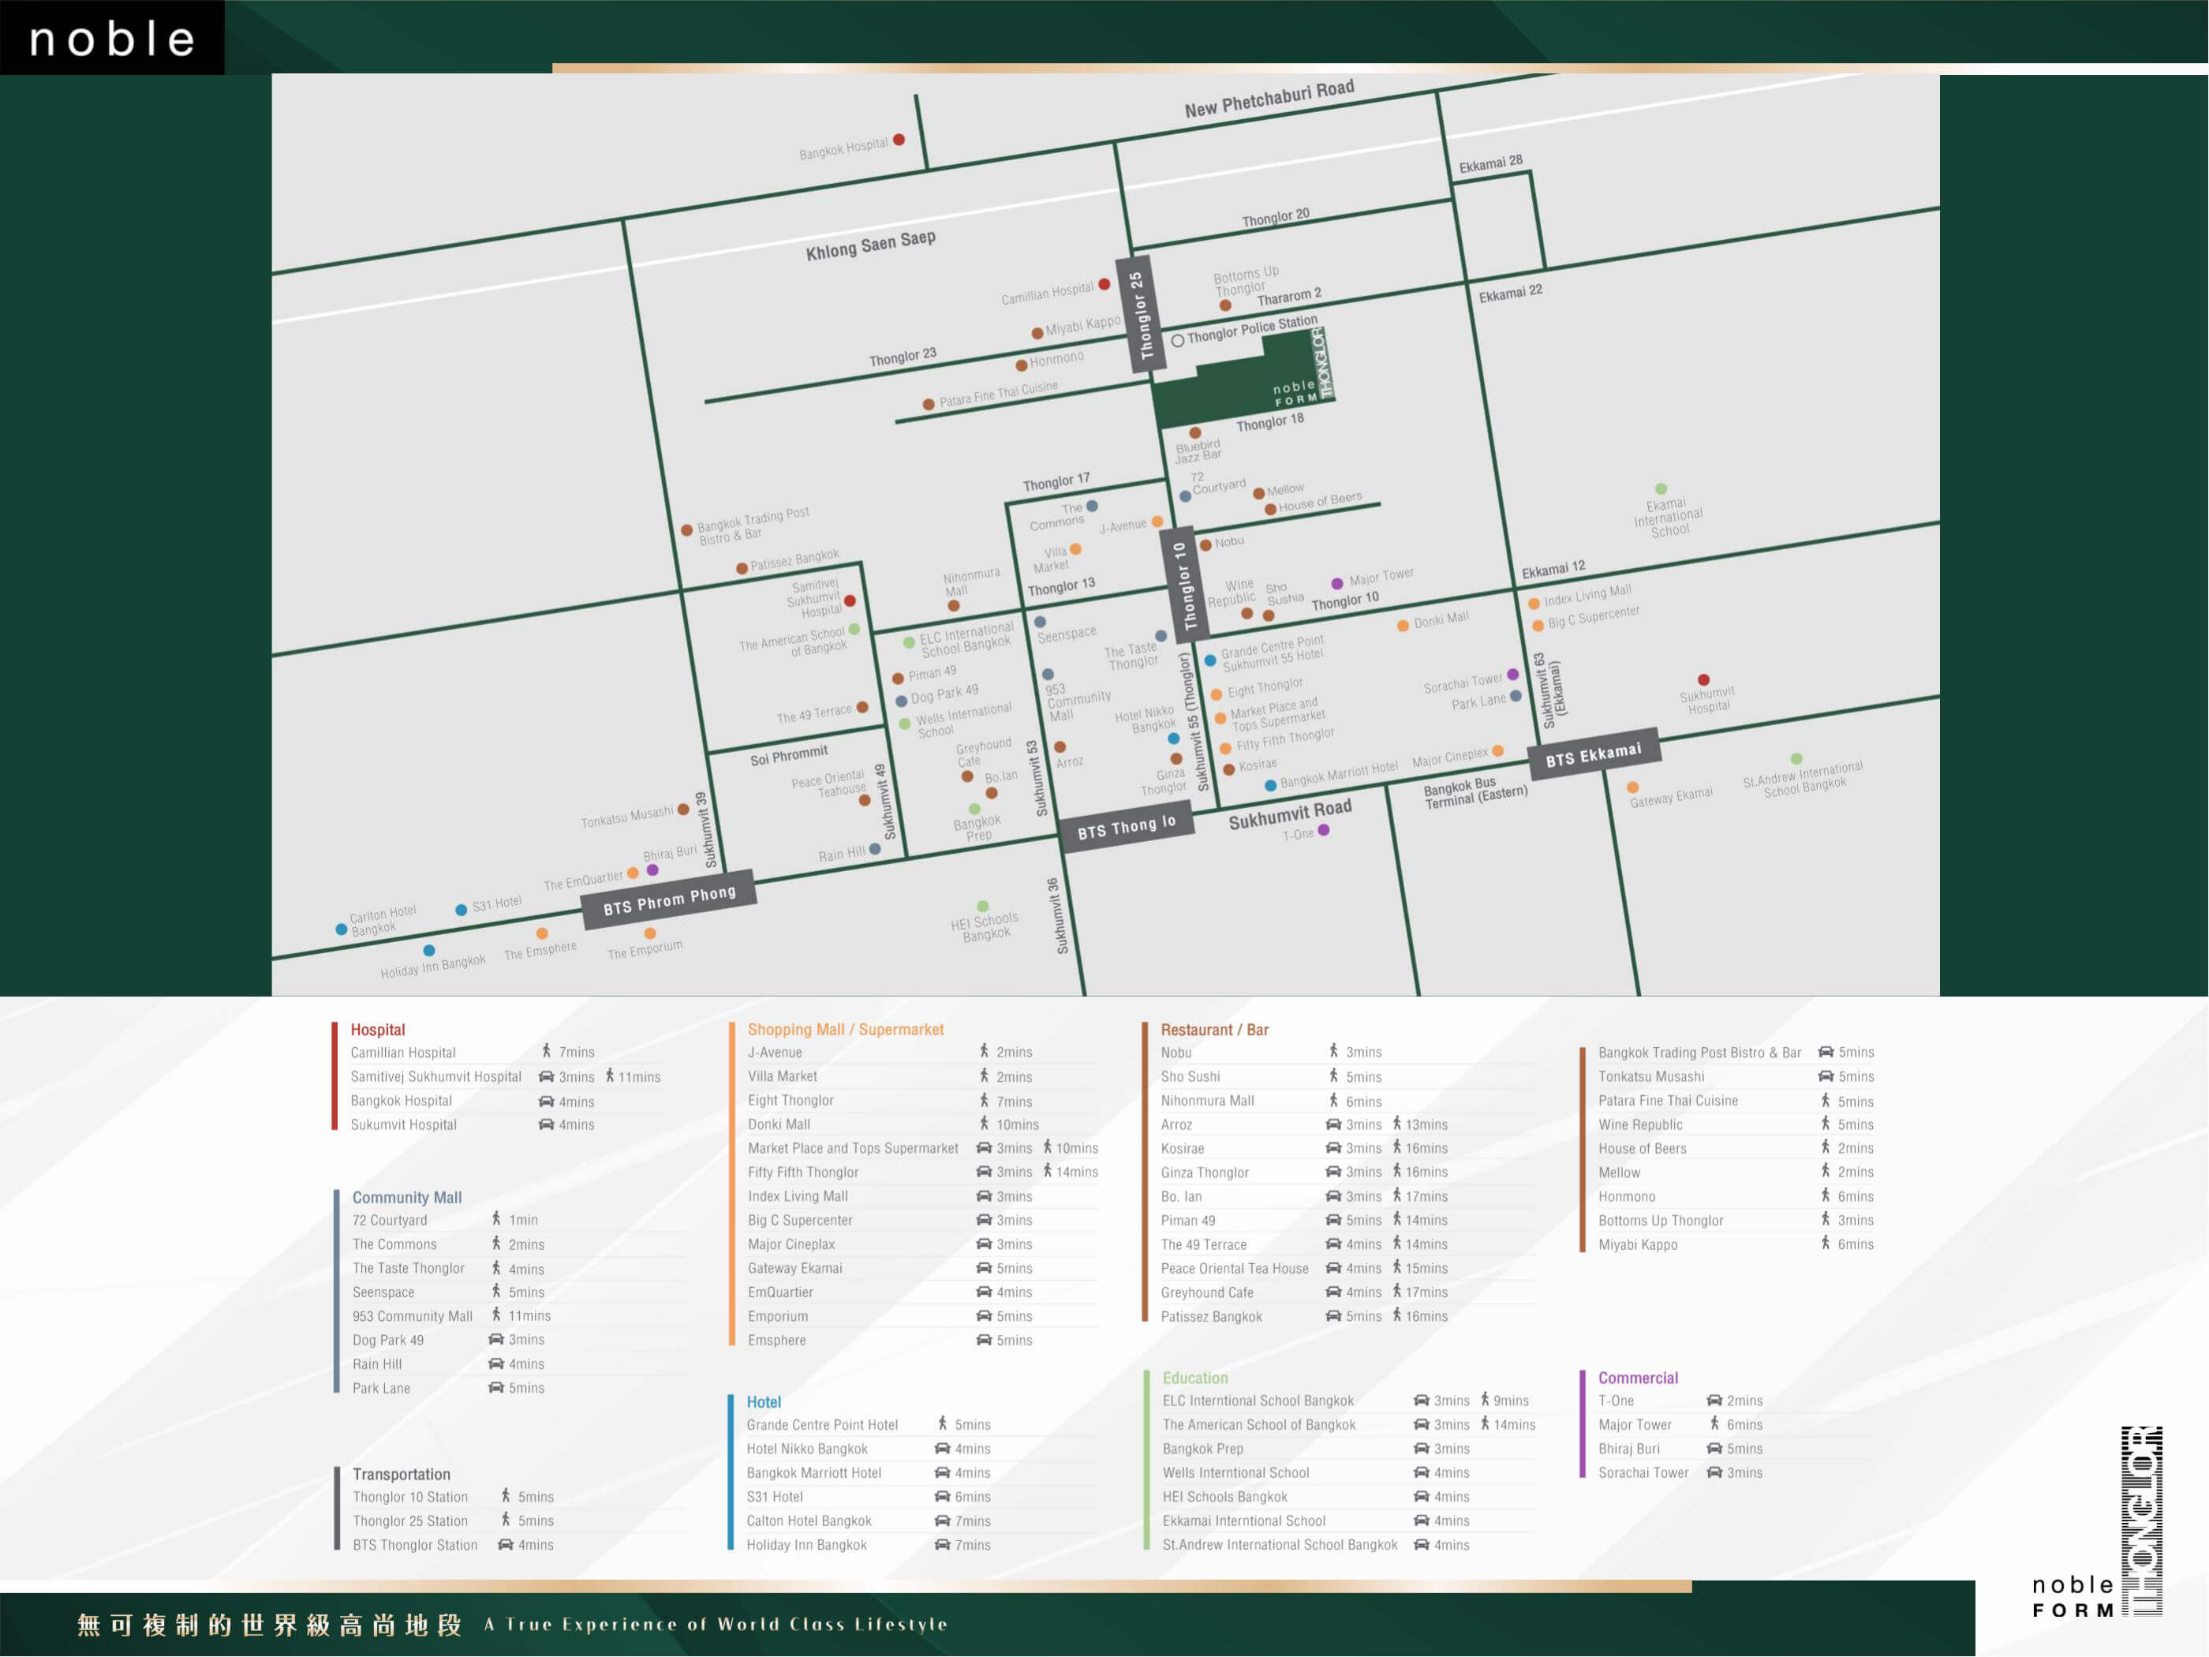Click the Samitivej Sukhumvit Hospital red marker

click(x=850, y=601)
